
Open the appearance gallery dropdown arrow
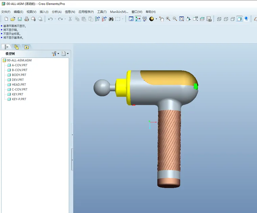tap(156, 19)
